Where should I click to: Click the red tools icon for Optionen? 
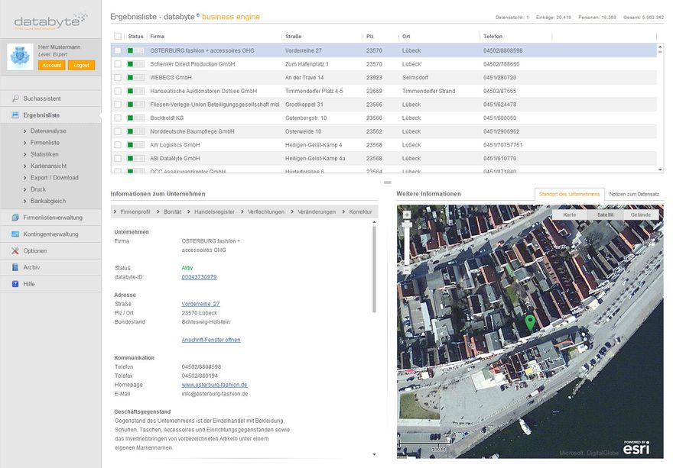(15, 250)
